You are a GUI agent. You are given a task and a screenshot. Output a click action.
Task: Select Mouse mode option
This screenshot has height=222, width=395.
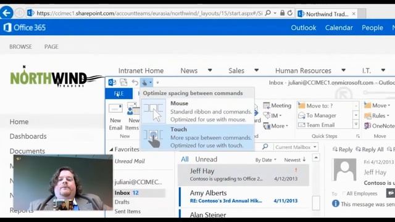197,111
